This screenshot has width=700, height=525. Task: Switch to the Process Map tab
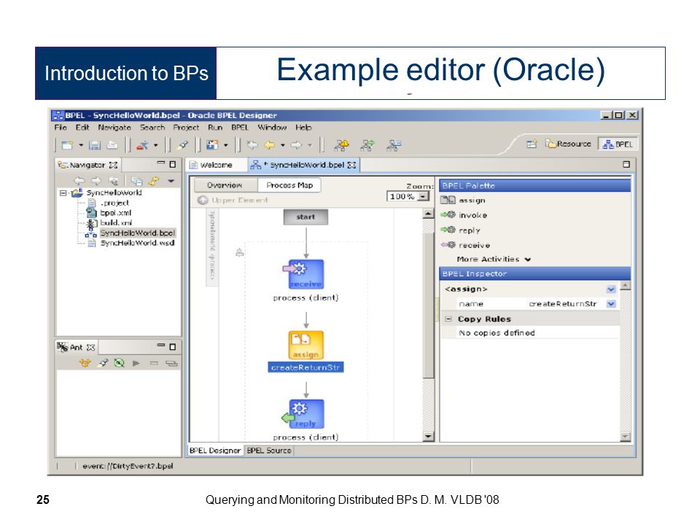pyautogui.click(x=289, y=185)
